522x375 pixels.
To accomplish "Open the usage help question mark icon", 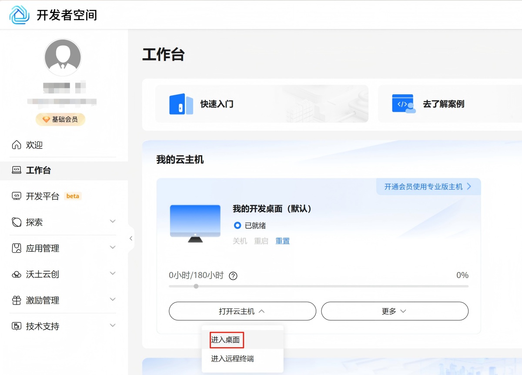I will pyautogui.click(x=234, y=275).
